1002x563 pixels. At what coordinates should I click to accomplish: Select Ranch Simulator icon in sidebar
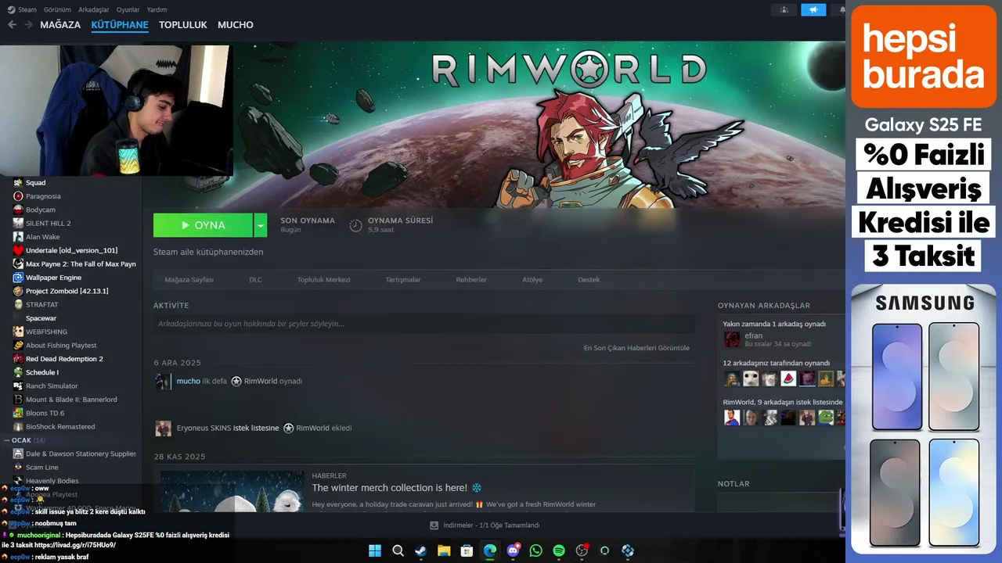pyautogui.click(x=18, y=385)
